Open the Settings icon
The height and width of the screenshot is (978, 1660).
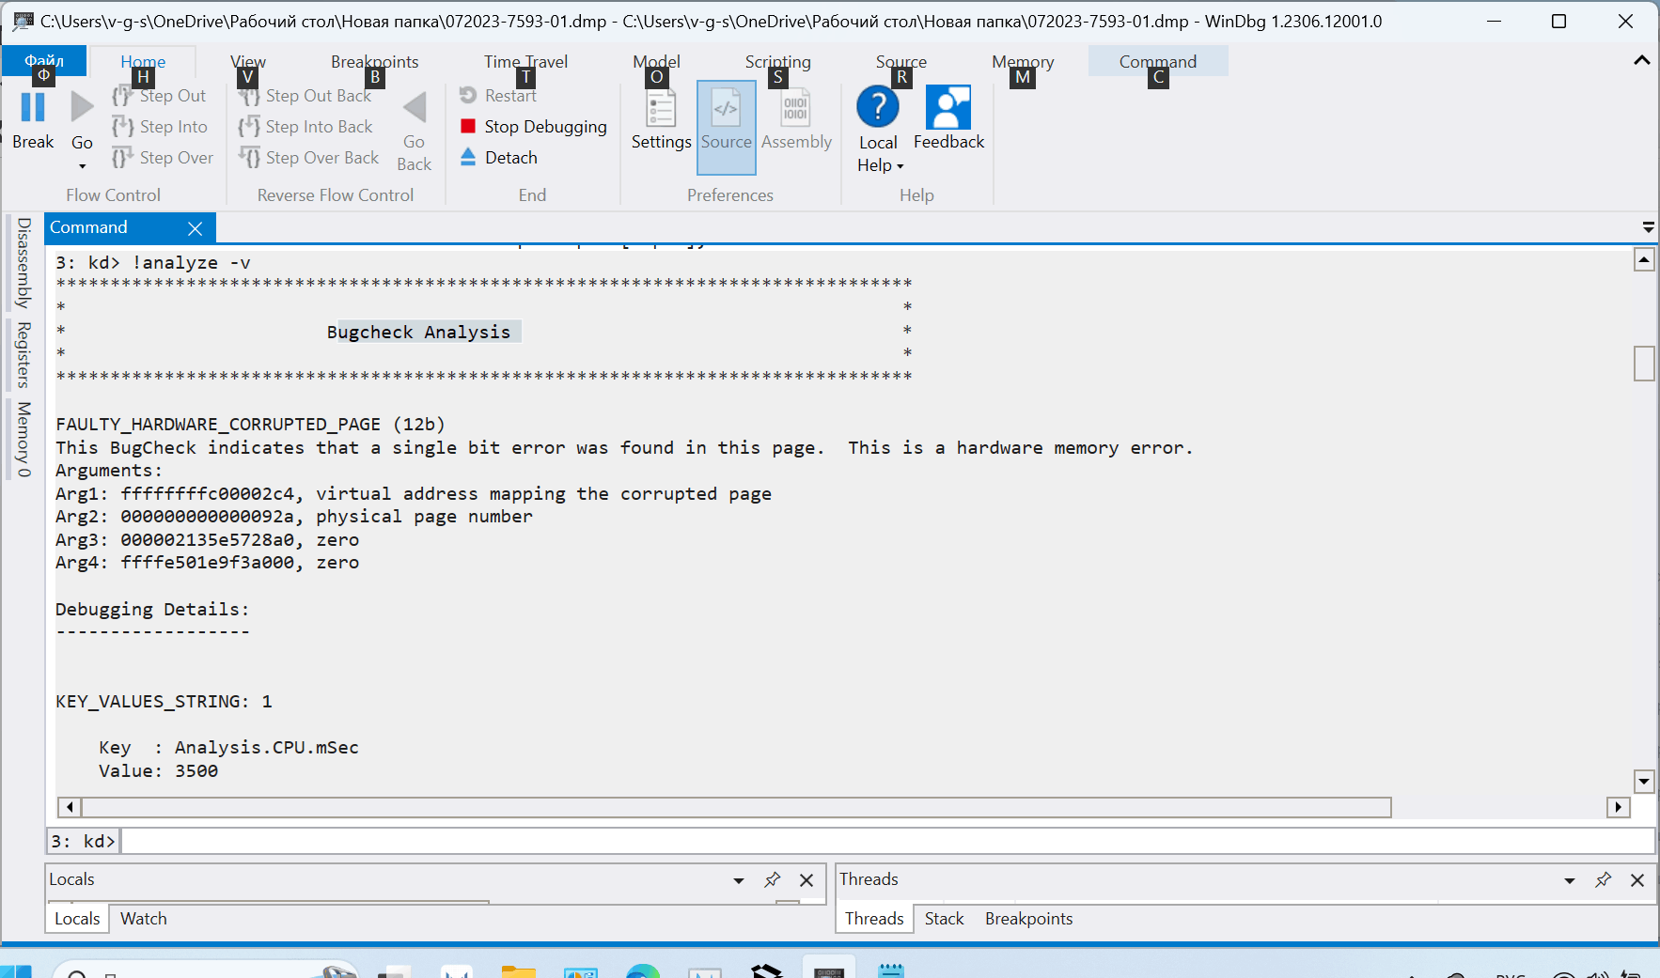[x=661, y=107]
